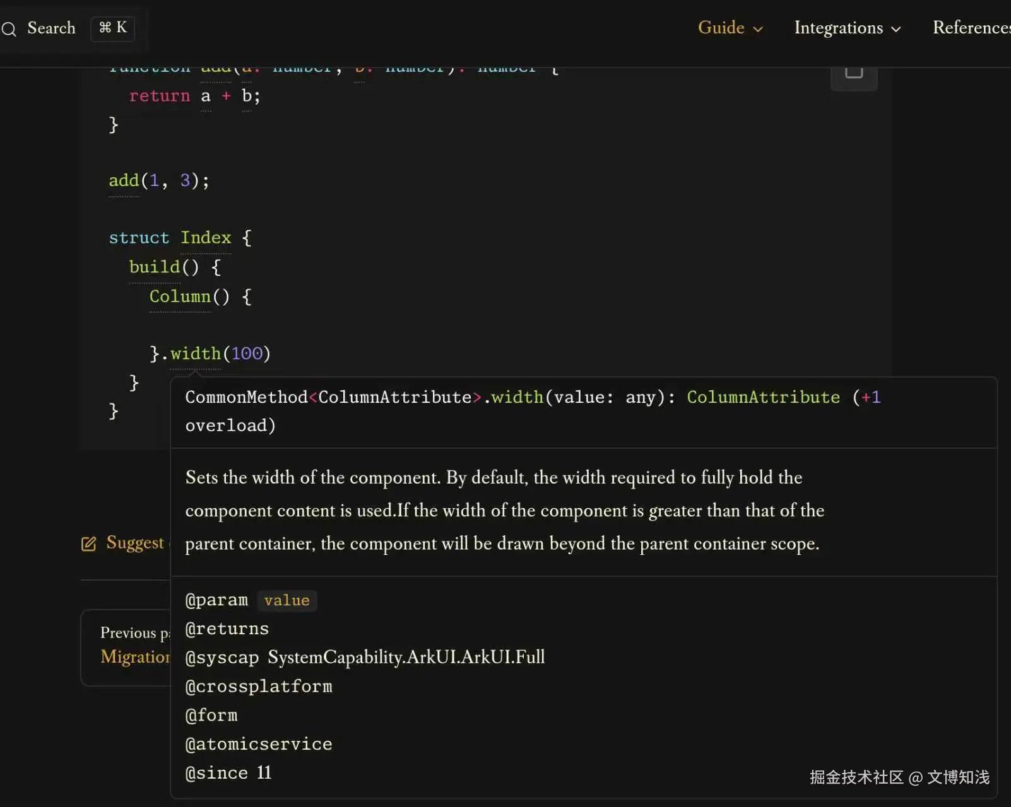Click the Index struct name in code
The image size is (1011, 807).
pyautogui.click(x=206, y=238)
